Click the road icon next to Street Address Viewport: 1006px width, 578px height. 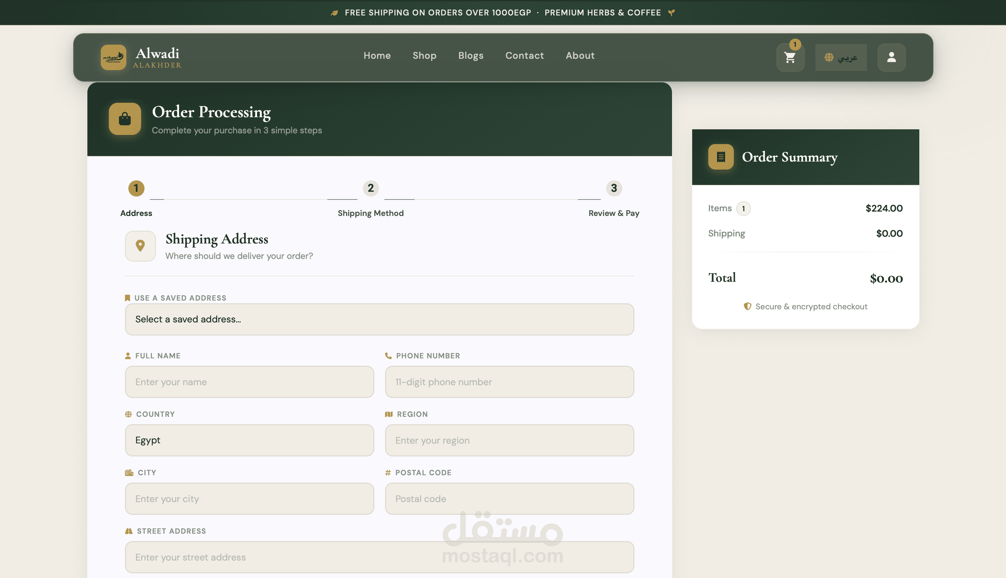pos(129,531)
